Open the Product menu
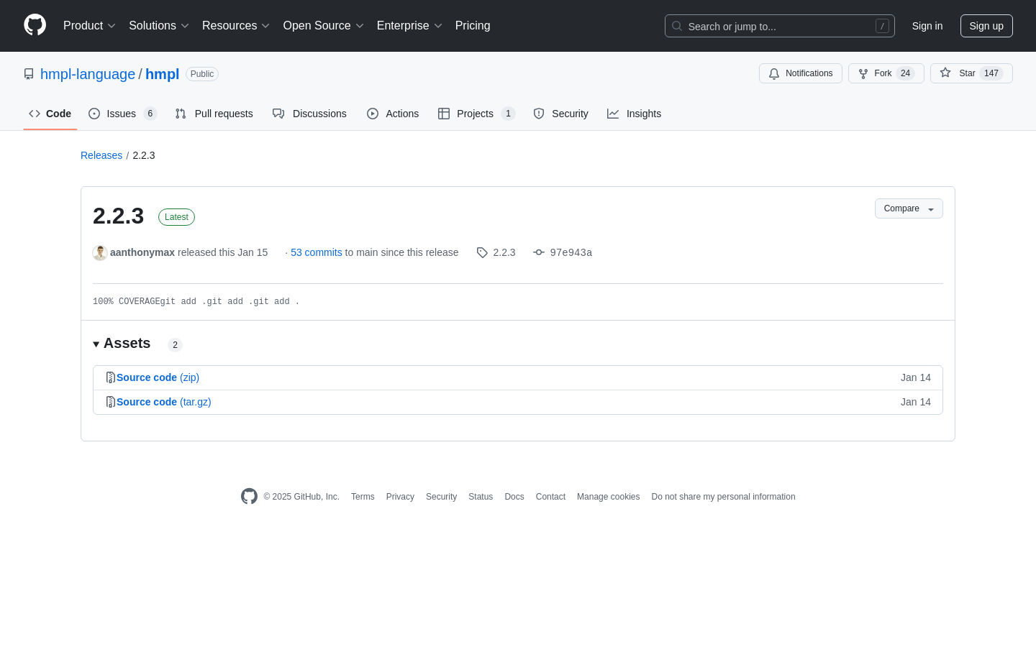This screenshot has height=647, width=1036. [89, 26]
